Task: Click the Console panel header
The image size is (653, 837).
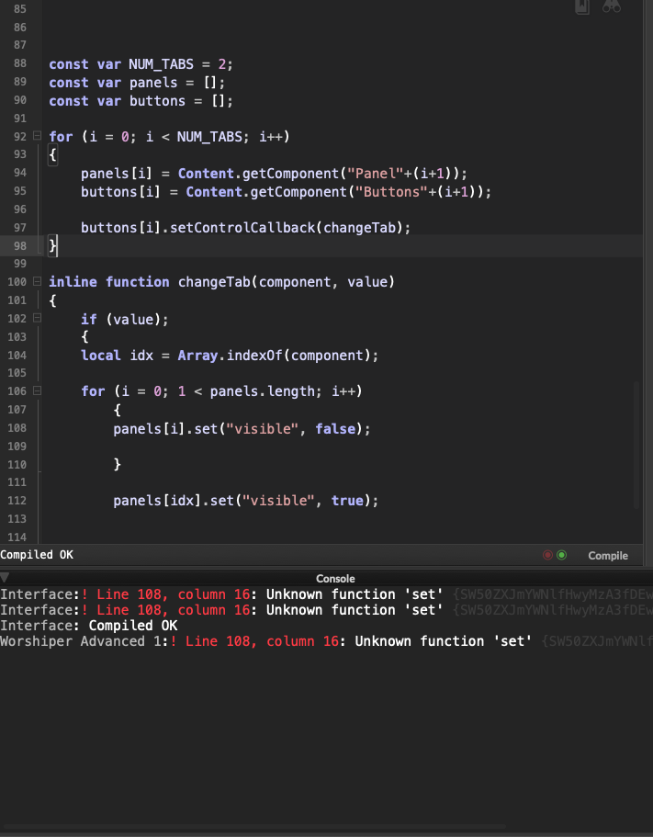Action: (335, 579)
